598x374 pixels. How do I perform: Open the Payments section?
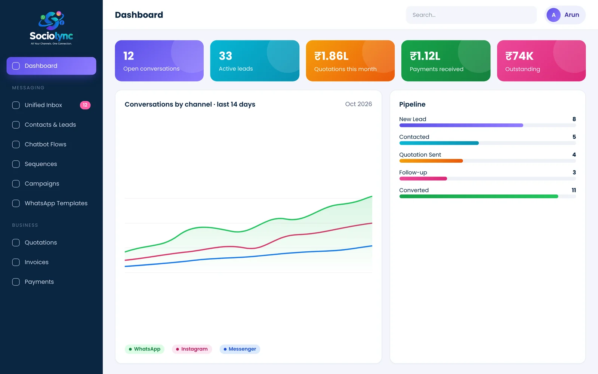(x=51, y=282)
